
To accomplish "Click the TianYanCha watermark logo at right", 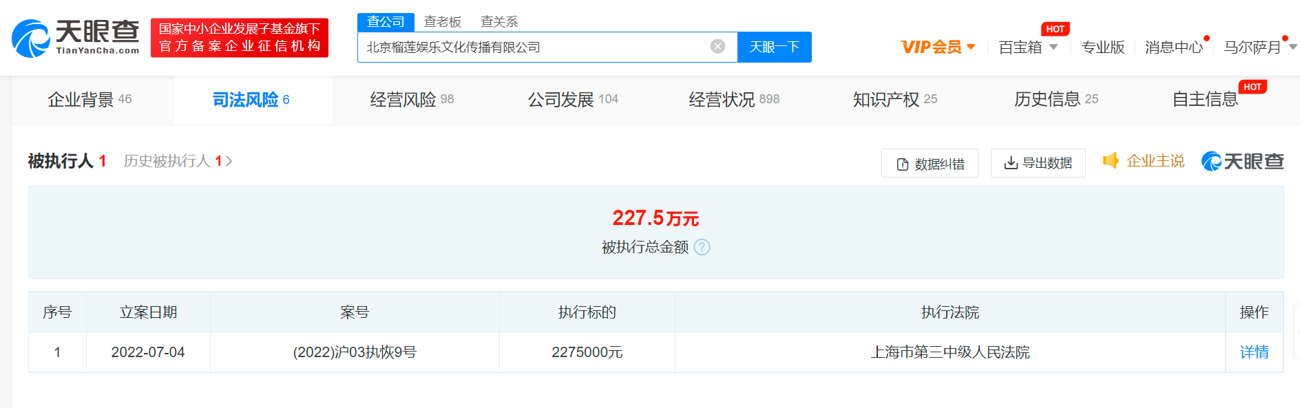I will (x=1242, y=161).
